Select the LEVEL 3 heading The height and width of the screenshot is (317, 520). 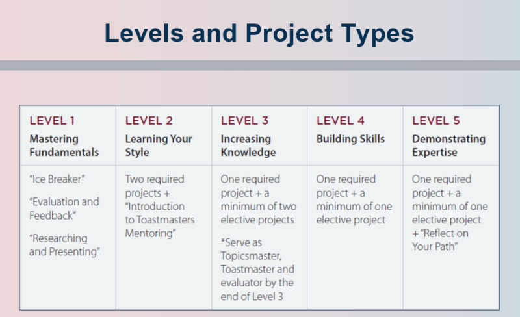tap(244, 121)
